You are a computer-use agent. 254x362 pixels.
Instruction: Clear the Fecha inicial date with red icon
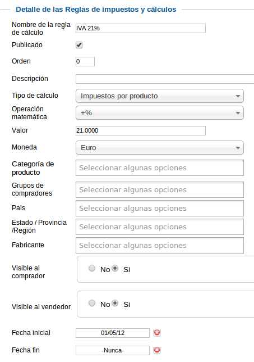pyautogui.click(x=157, y=333)
